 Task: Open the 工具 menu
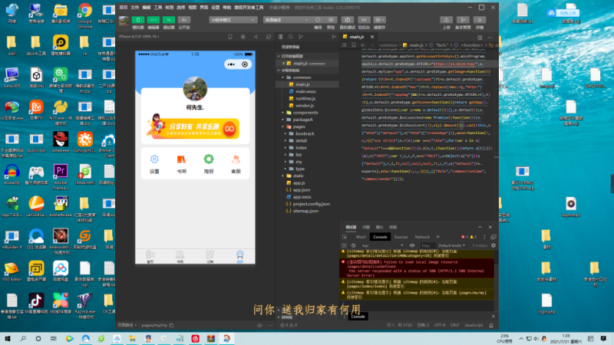(158, 8)
